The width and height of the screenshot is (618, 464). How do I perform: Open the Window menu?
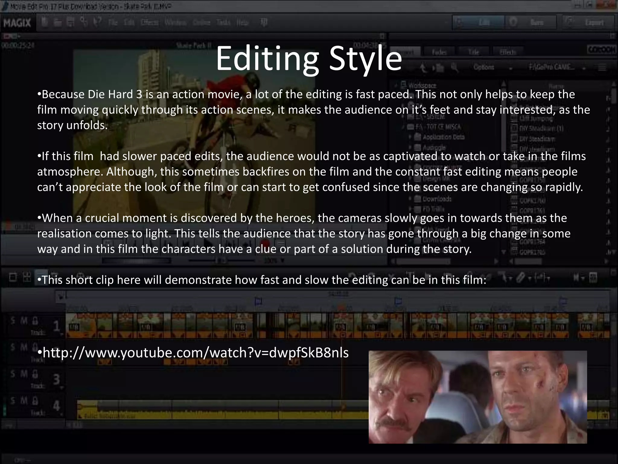click(176, 23)
